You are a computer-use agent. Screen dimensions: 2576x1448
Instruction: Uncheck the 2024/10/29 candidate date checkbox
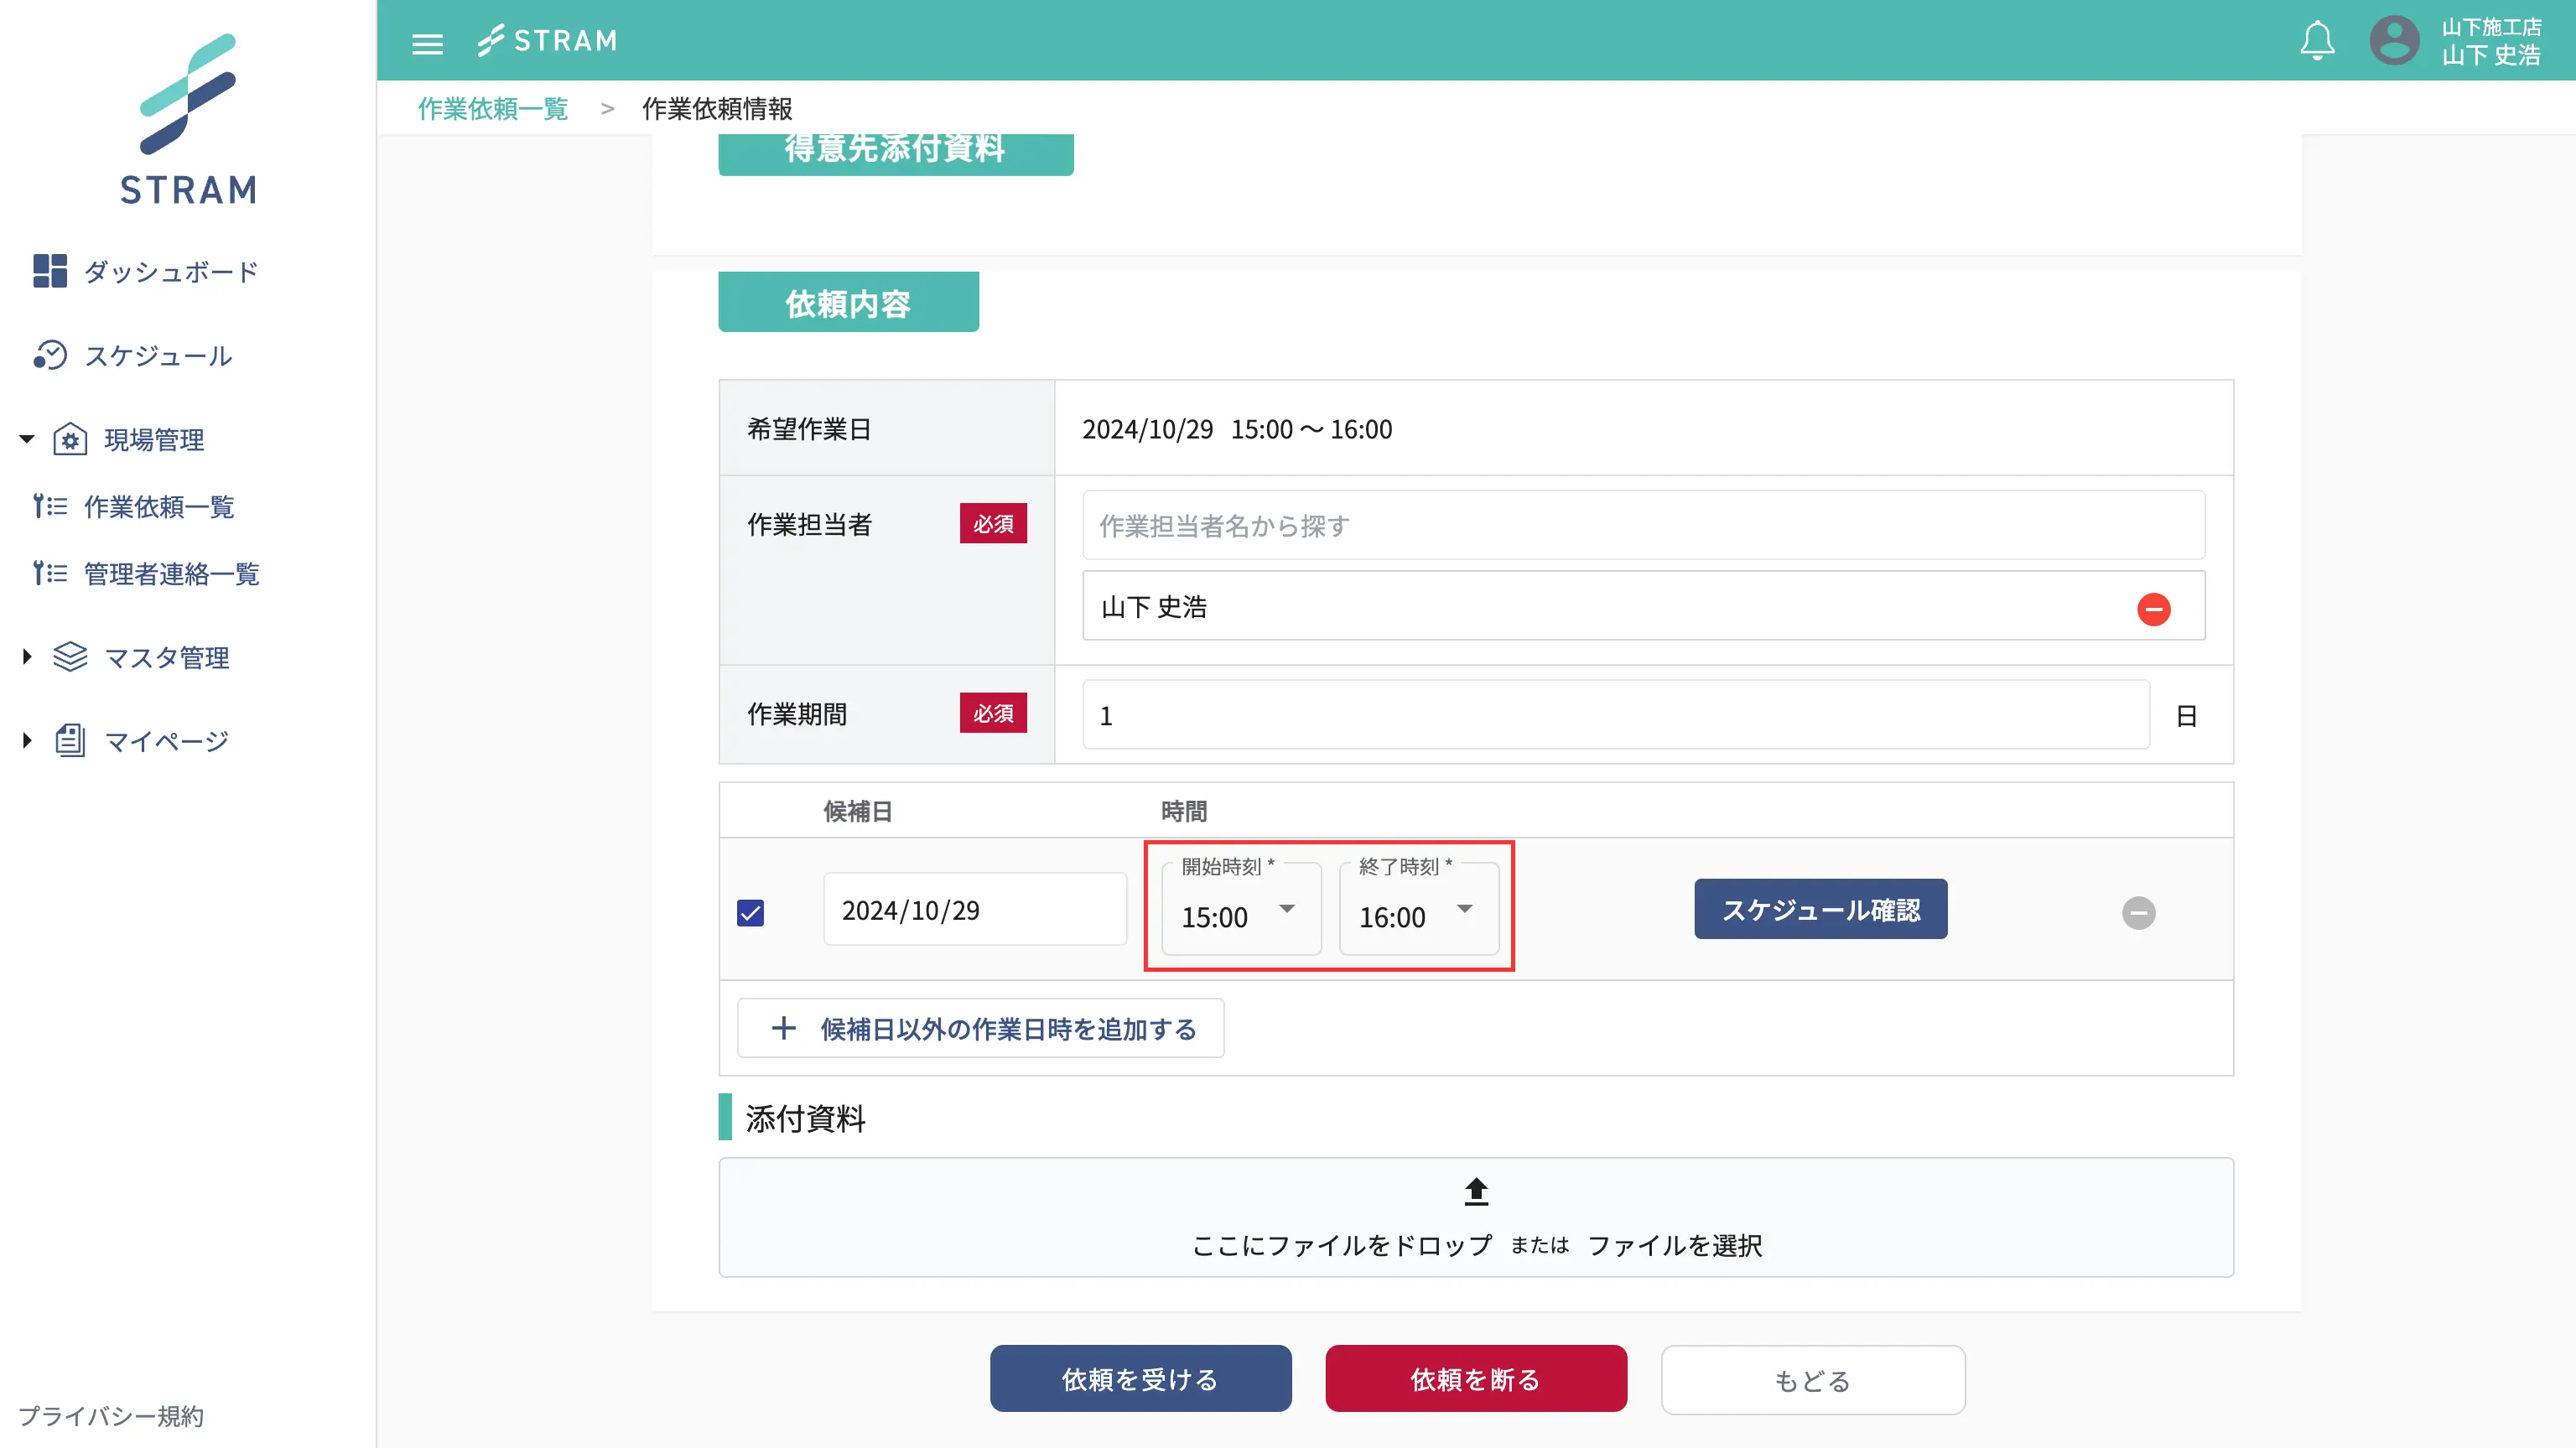pyautogui.click(x=750, y=912)
